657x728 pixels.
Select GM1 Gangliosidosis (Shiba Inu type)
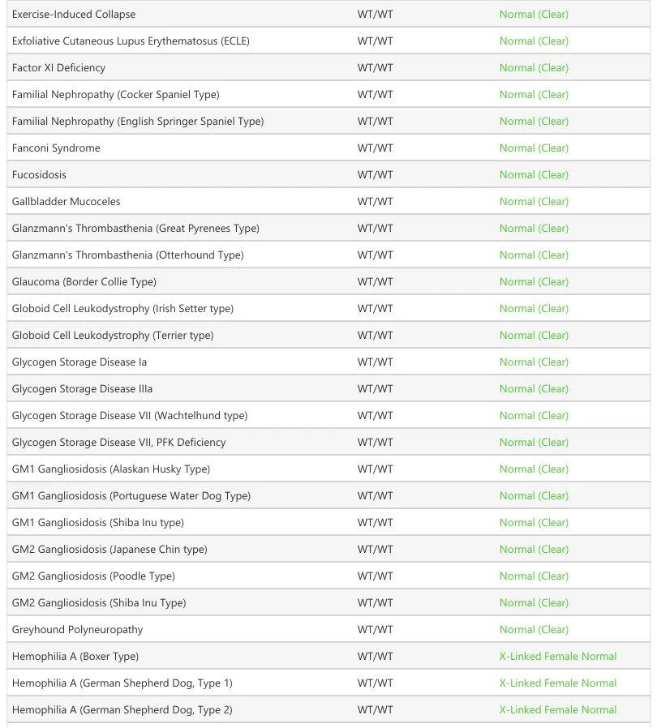[98, 523]
